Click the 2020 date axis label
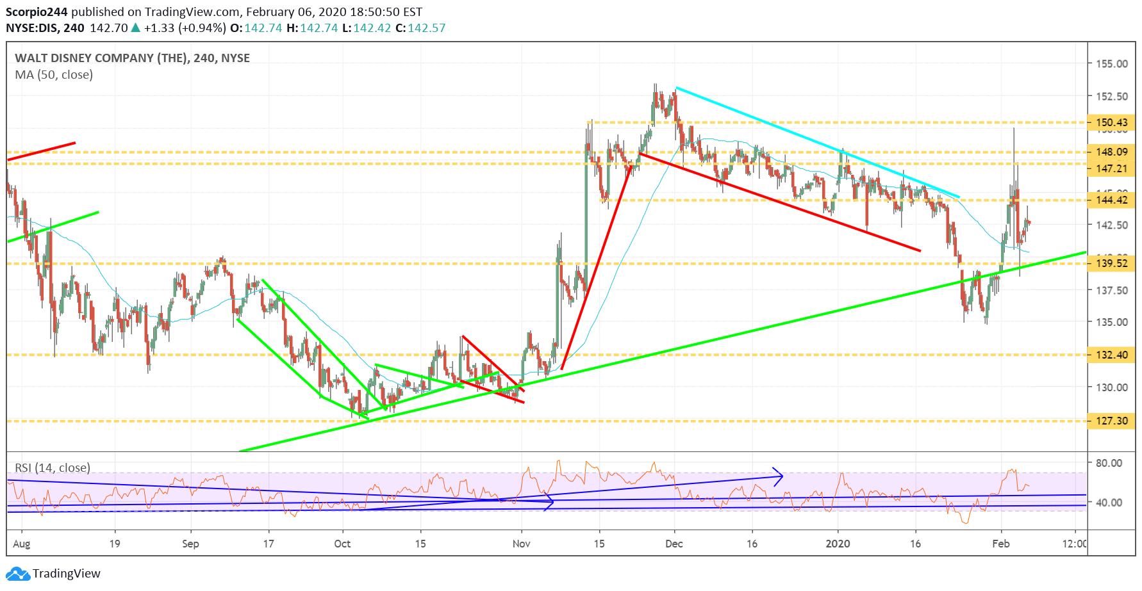The image size is (1142, 591). pos(838,544)
